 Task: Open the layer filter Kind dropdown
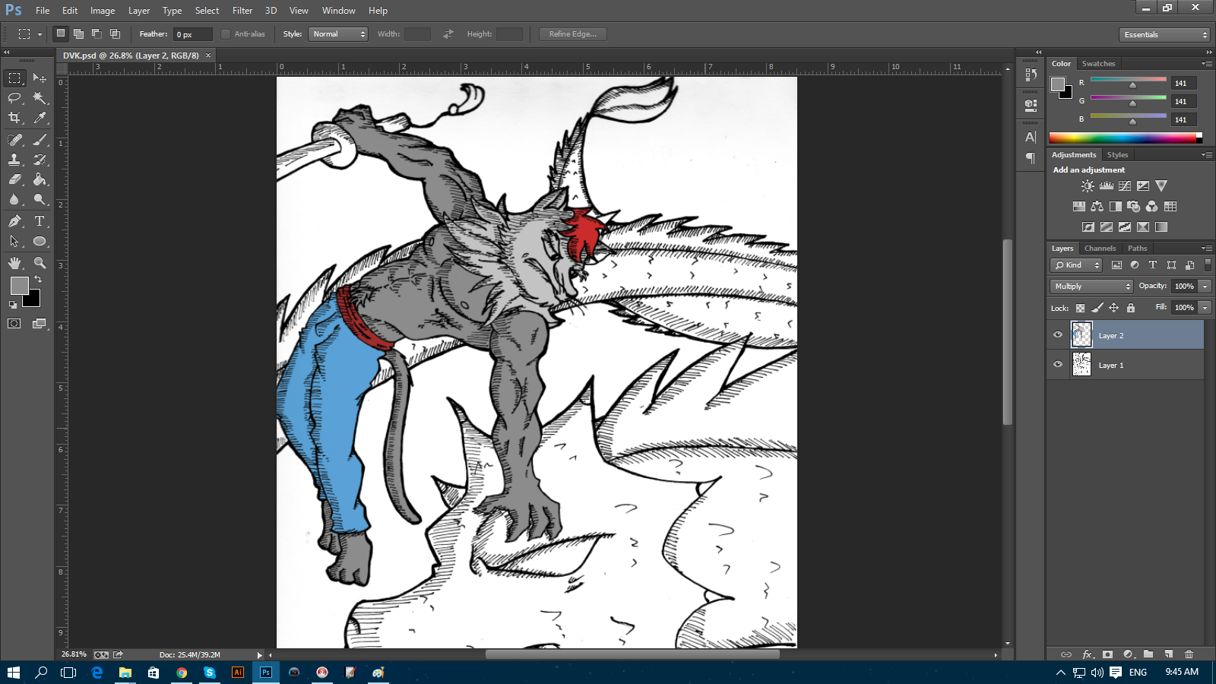click(1076, 265)
